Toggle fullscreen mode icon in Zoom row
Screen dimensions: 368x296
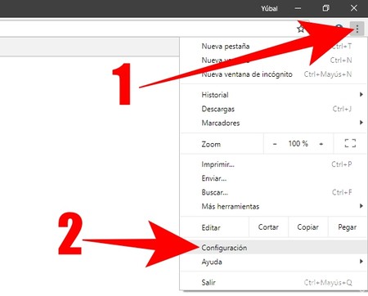(350, 143)
